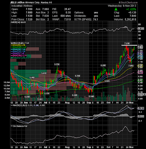The height and width of the screenshot is (149, 146).
Task: Click the green boxed 6.47 price axis tag
Action: pos(140,80)
